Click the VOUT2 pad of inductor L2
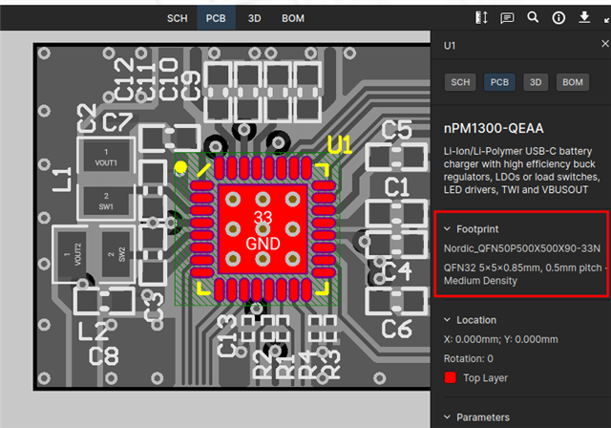Image resolution: width=611 pixels, height=428 pixels. coord(72,254)
